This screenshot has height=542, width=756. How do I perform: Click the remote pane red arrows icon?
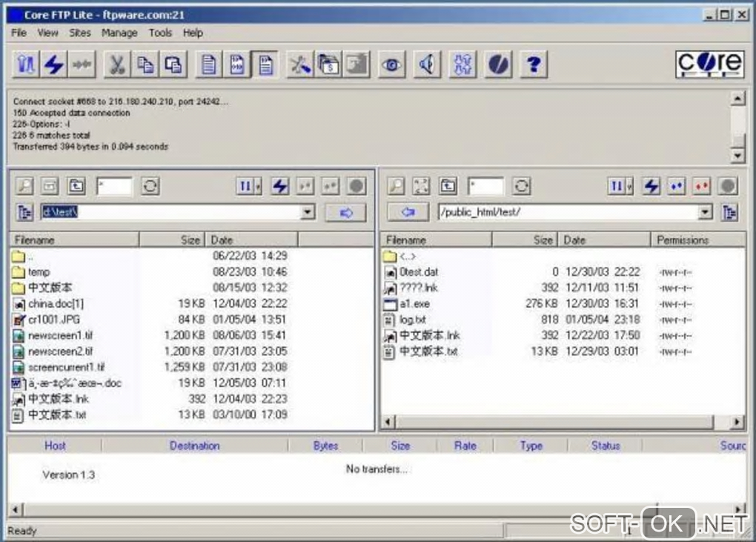point(702,185)
